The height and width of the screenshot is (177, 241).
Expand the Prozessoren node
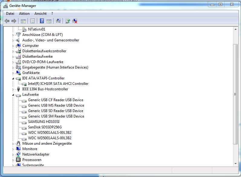[13, 160]
